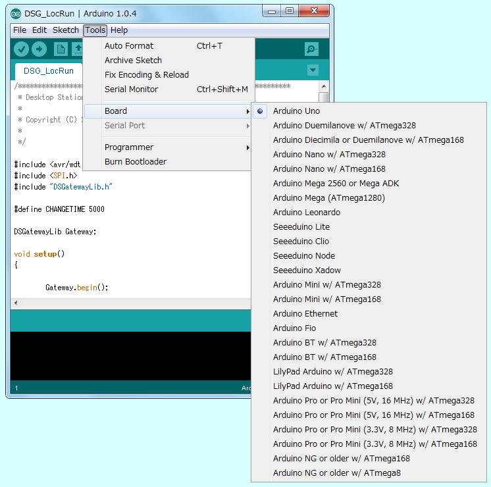Click the DSGatewayLib Gateway; code line
This screenshot has width=491, height=487.
click(55, 232)
